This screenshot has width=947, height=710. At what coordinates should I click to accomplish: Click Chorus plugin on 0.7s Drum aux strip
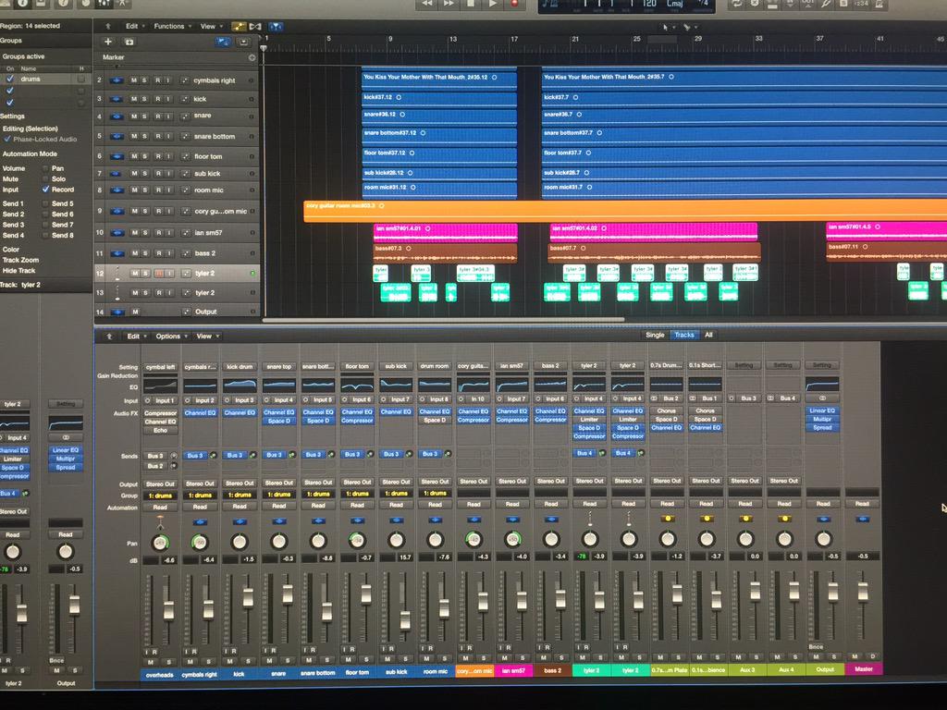pos(666,410)
